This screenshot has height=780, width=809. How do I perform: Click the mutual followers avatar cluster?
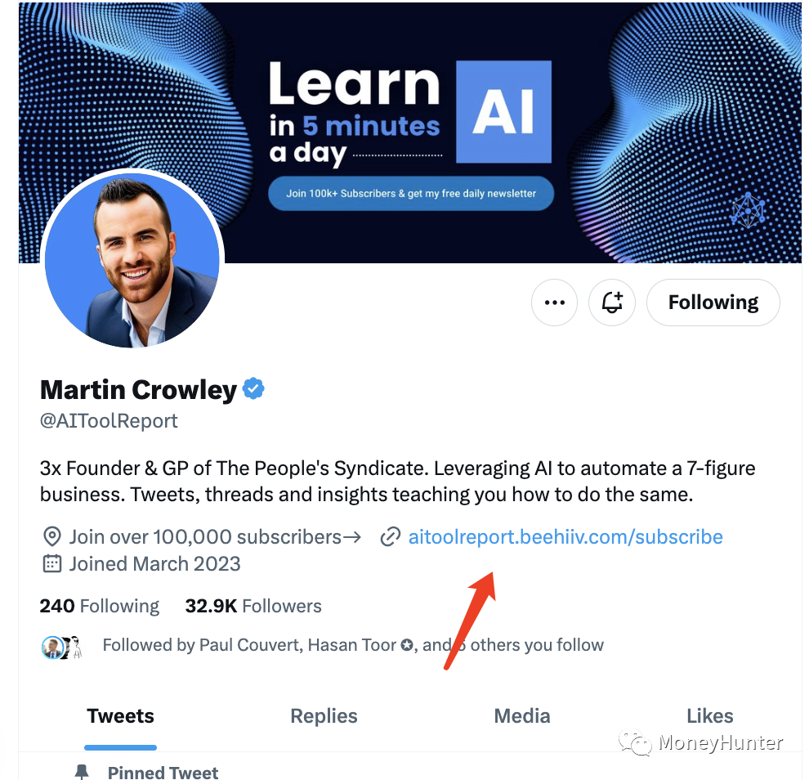[x=62, y=648]
